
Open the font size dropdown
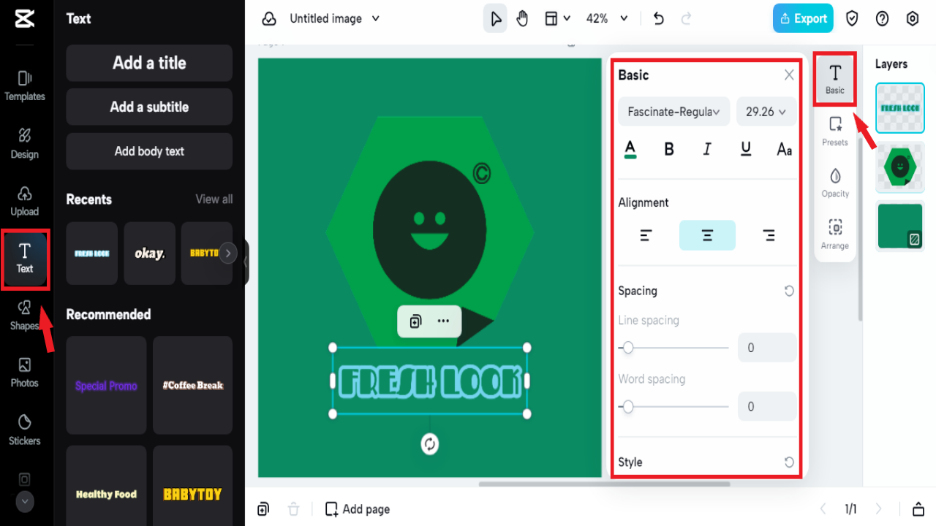click(766, 111)
